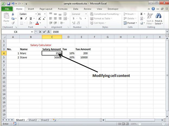The width and height of the screenshot is (169, 126).
Task: Click the Paste clipboard icon
Action: coord(6,16)
